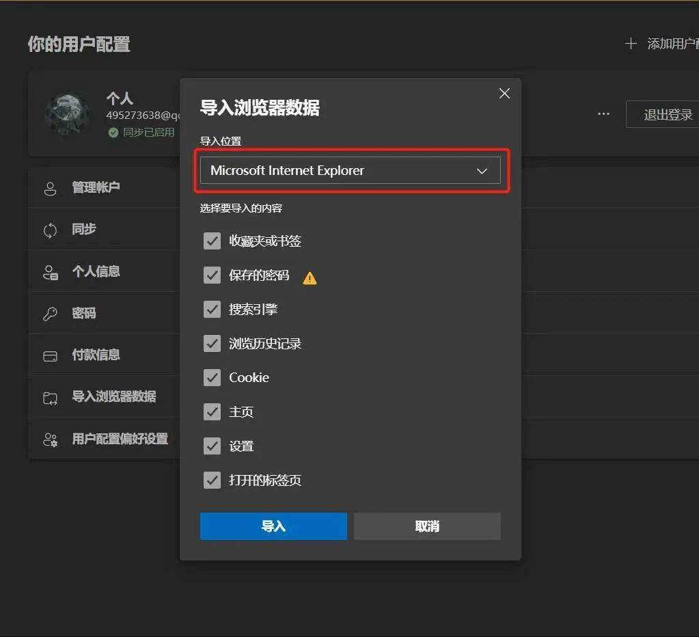Uncheck the 设置 checkbox
The height and width of the screenshot is (637, 699).
(x=212, y=446)
